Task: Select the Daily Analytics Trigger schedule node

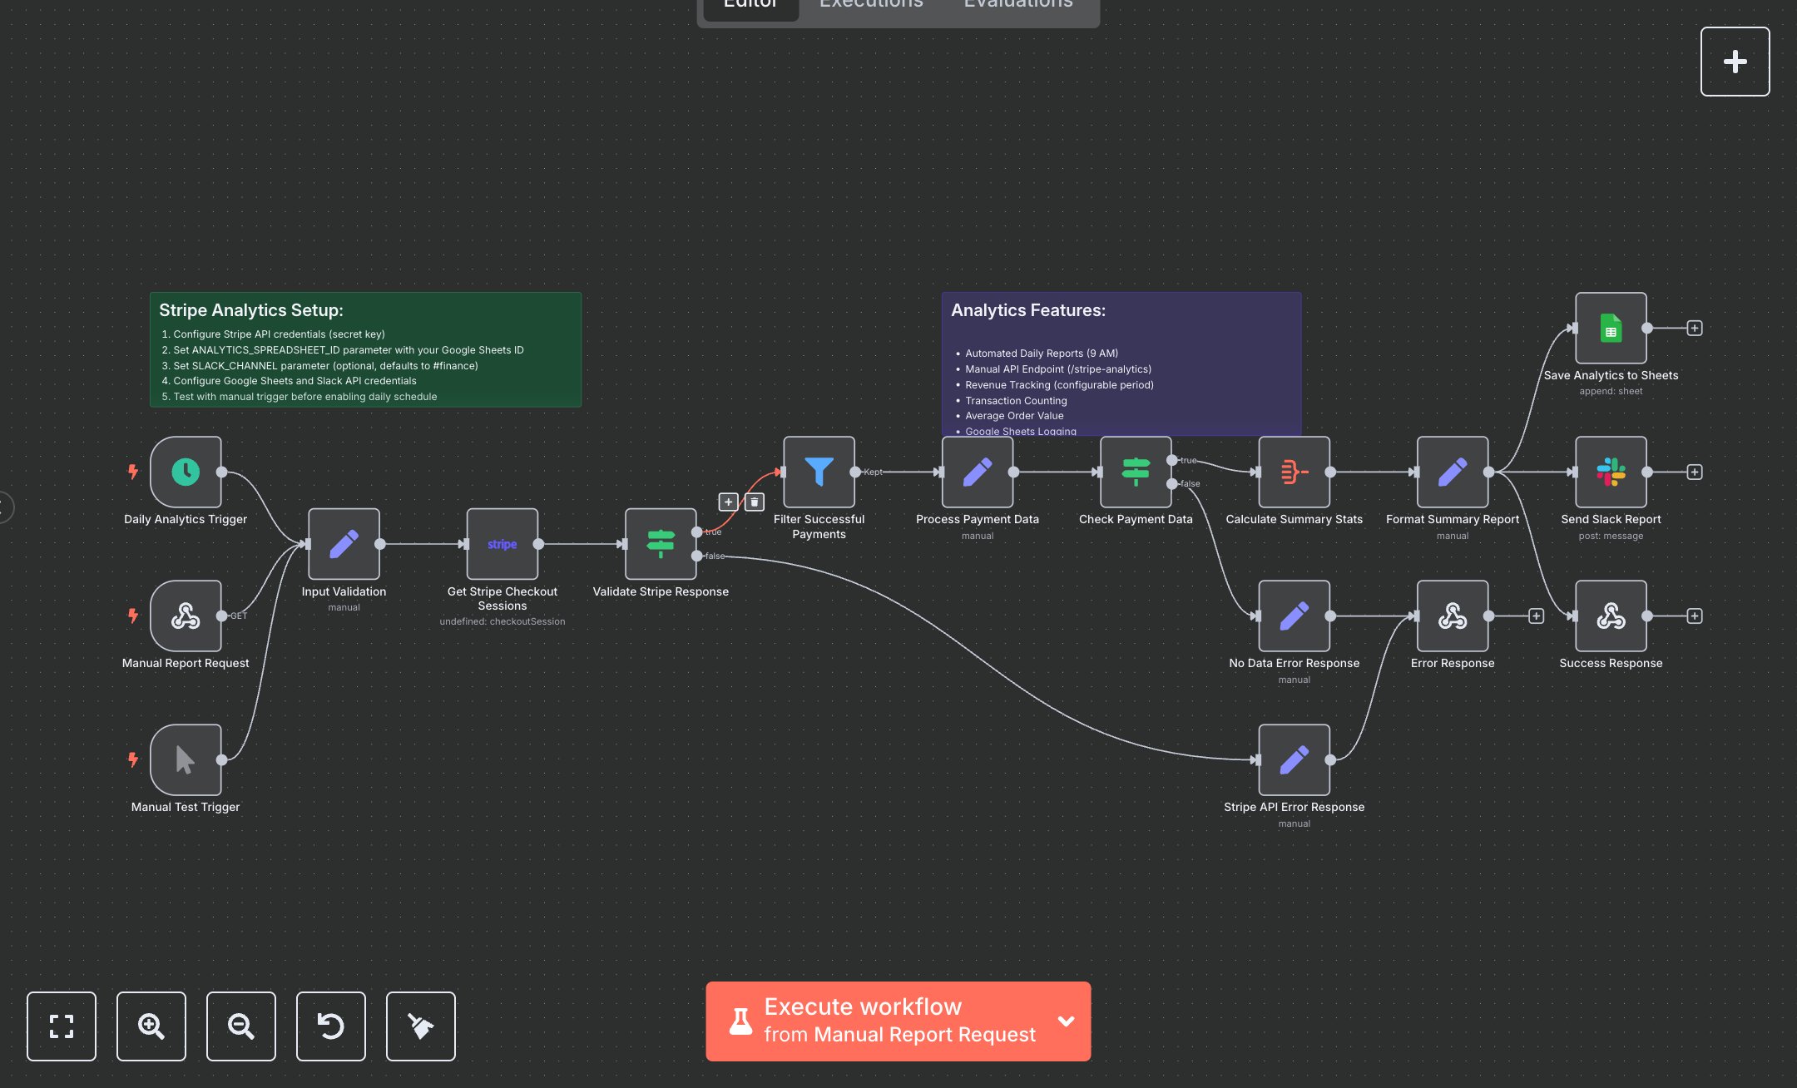Action: point(185,472)
